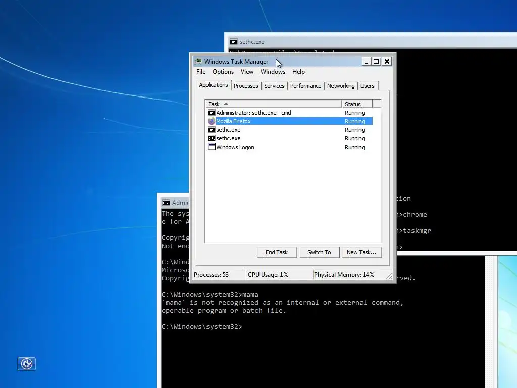Minimize the Windows Task Manager window
Viewport: 517px width, 388px height.
coord(366,61)
